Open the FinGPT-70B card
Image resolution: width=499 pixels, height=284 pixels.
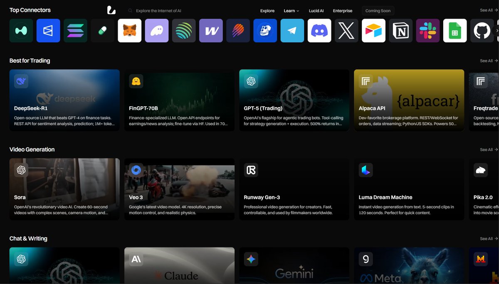tap(179, 100)
